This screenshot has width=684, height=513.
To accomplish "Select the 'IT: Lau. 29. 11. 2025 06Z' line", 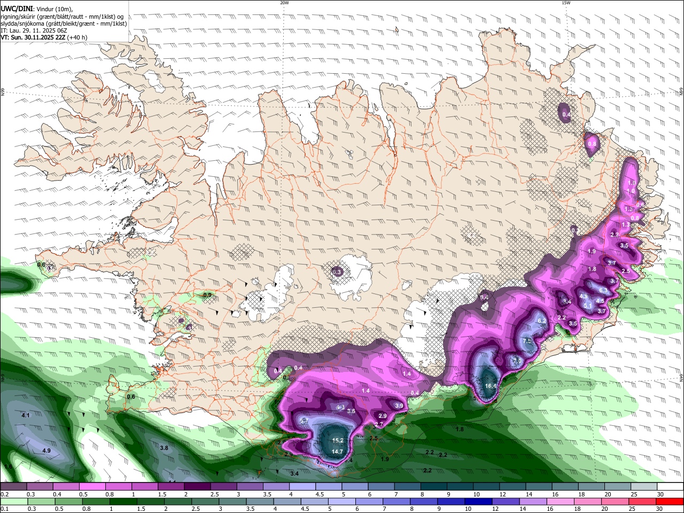I will [x=34, y=30].
